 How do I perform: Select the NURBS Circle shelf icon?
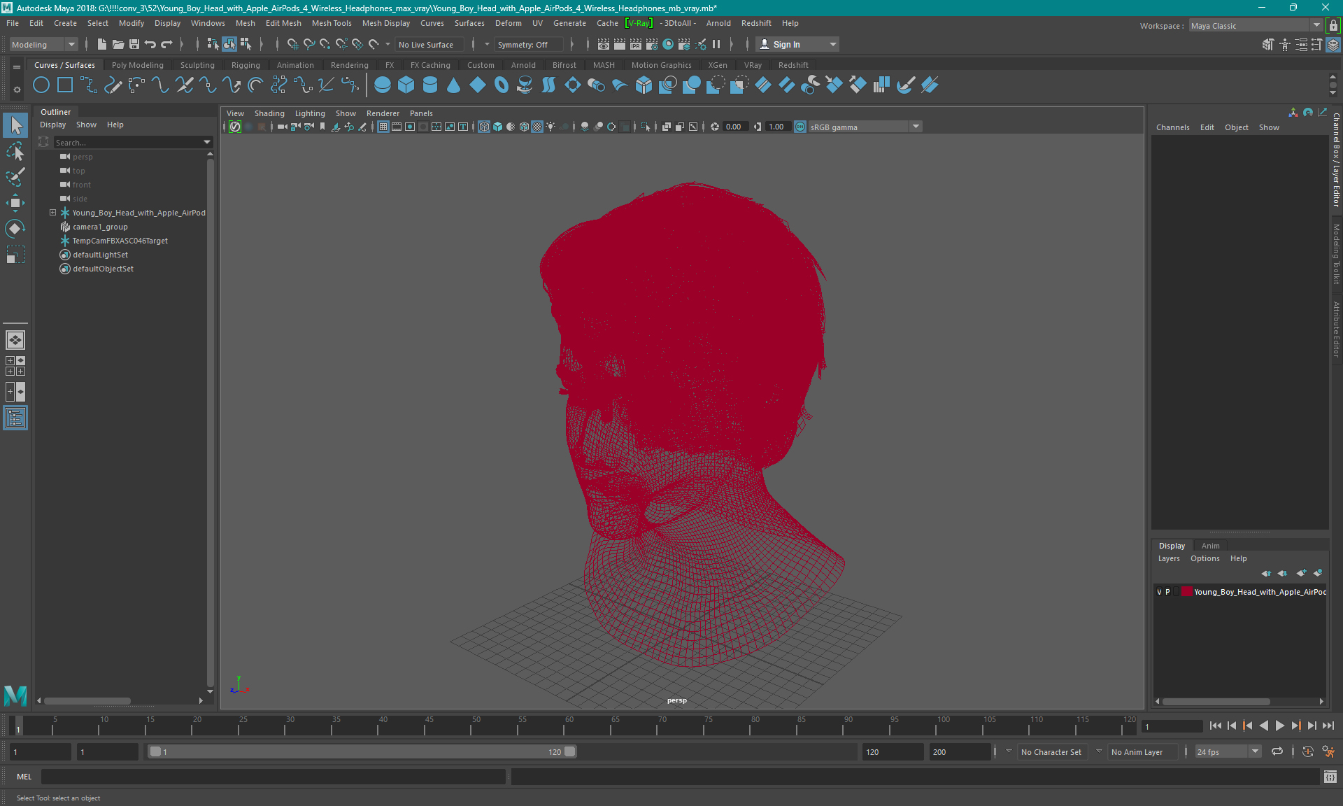coord(41,85)
